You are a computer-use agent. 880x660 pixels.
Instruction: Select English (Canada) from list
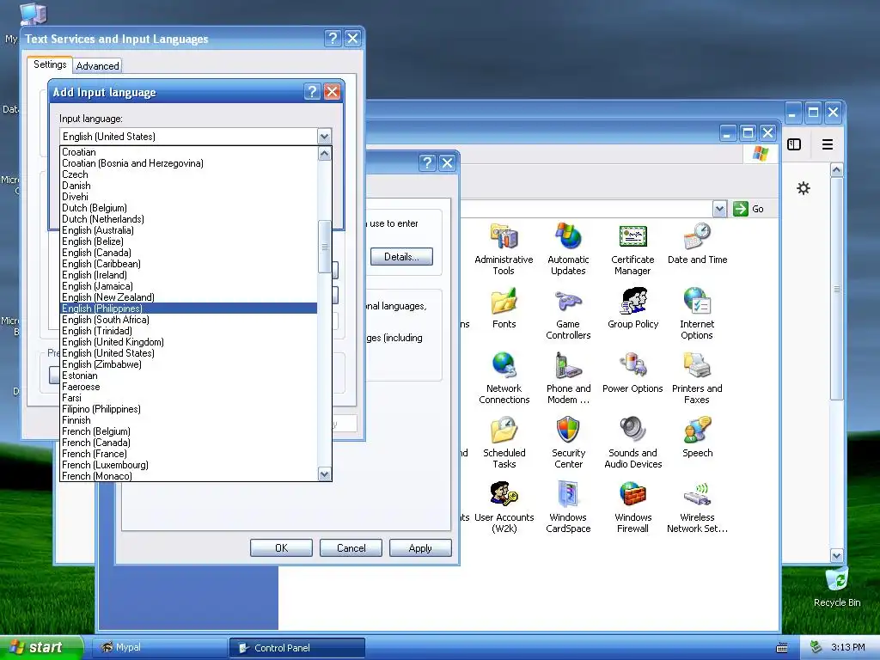[x=188, y=253]
